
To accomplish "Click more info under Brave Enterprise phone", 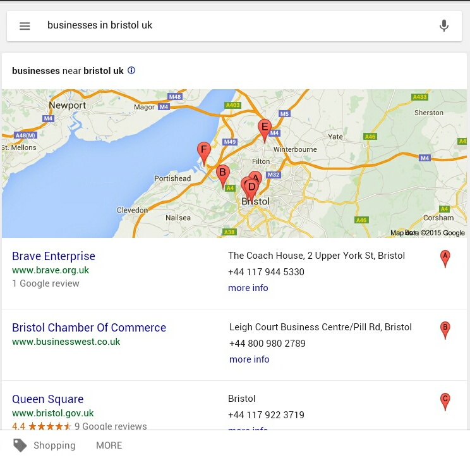I will [x=248, y=288].
